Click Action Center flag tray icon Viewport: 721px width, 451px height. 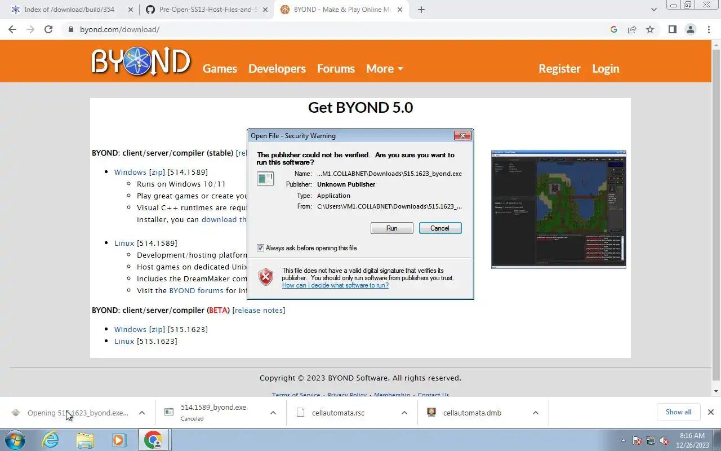pyautogui.click(x=637, y=440)
